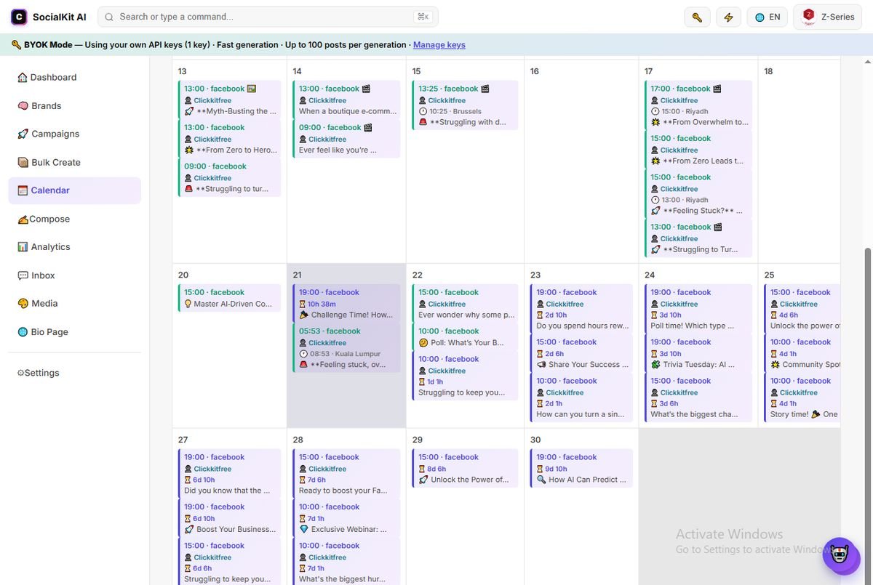Open the 20th Master AI-Driven Co post
The image size is (873, 585).
coord(230,298)
